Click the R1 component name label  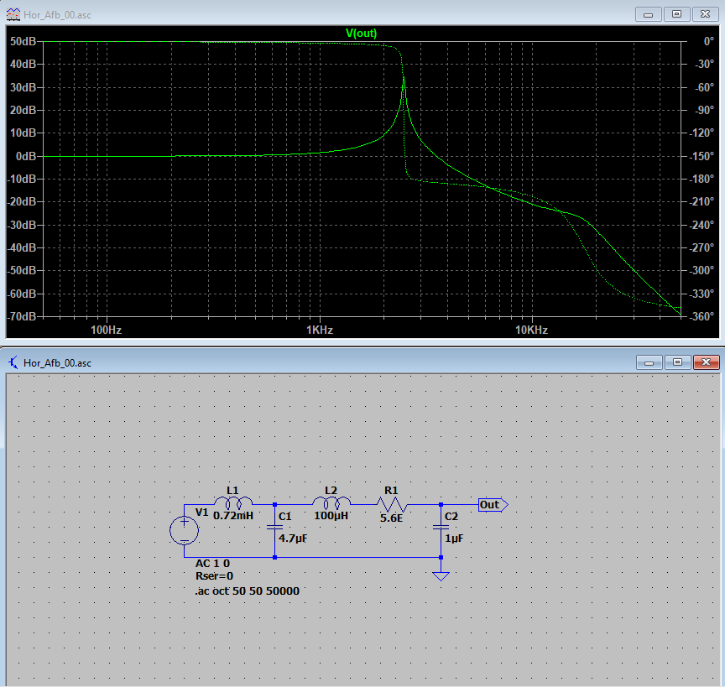(x=391, y=490)
